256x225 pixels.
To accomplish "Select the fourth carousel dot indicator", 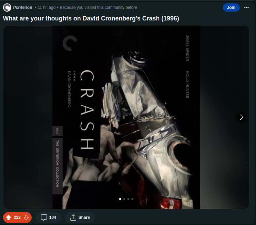I will point(132,199).
